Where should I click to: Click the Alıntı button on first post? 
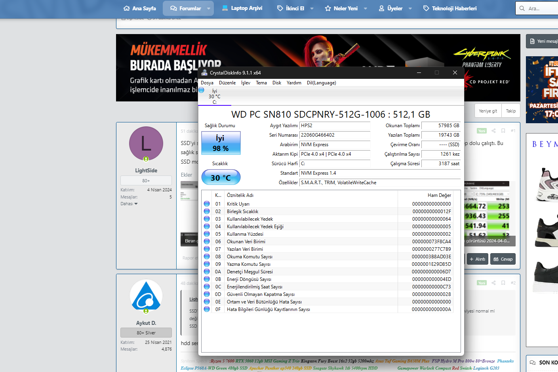click(477, 259)
